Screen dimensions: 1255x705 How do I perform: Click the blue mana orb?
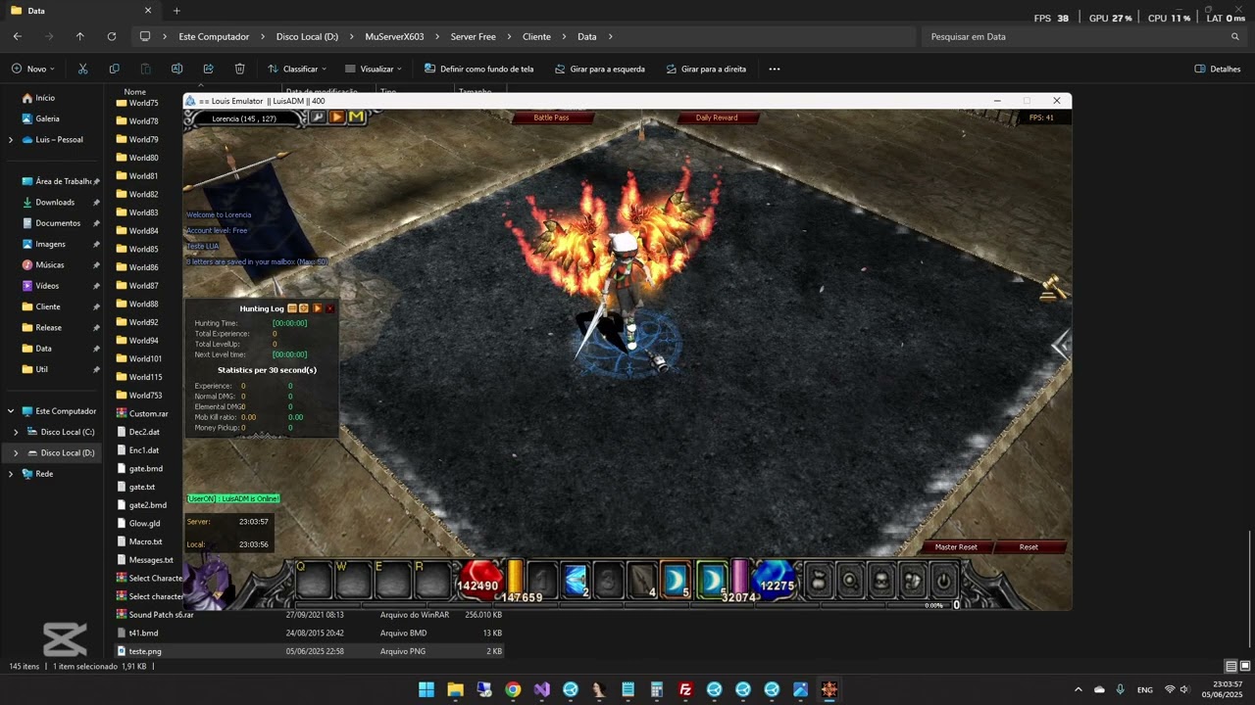(x=777, y=580)
